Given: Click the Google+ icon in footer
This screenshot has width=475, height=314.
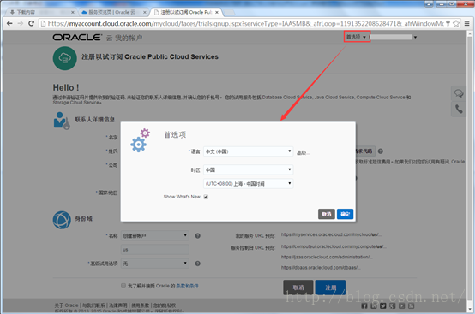Looking at the screenshot, I should pyautogui.click(x=393, y=305).
